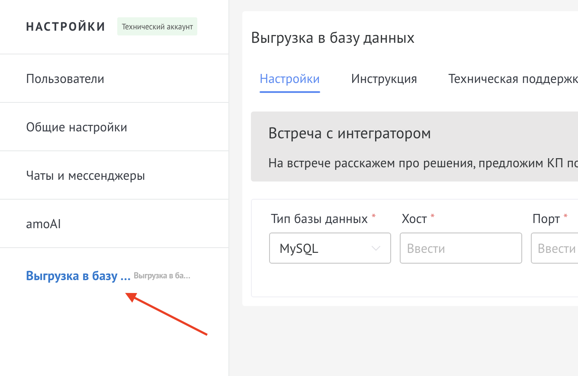Go to Общие настройки in sidebar
Viewport: 578px width, 376px height.
(77, 127)
